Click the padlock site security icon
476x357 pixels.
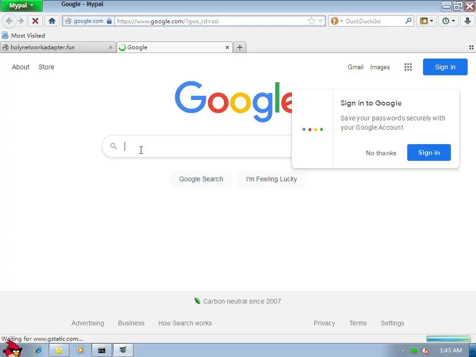109,21
